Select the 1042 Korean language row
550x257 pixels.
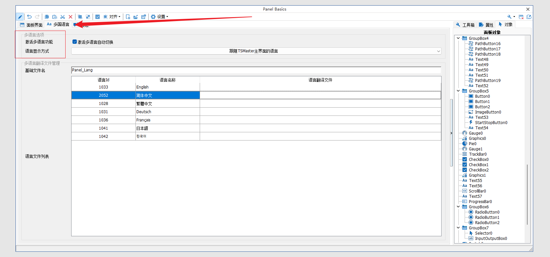pos(256,137)
